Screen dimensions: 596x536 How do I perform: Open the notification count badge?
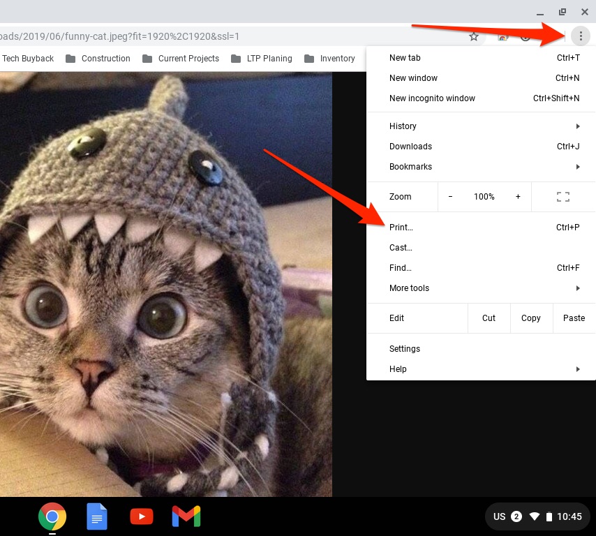point(516,516)
